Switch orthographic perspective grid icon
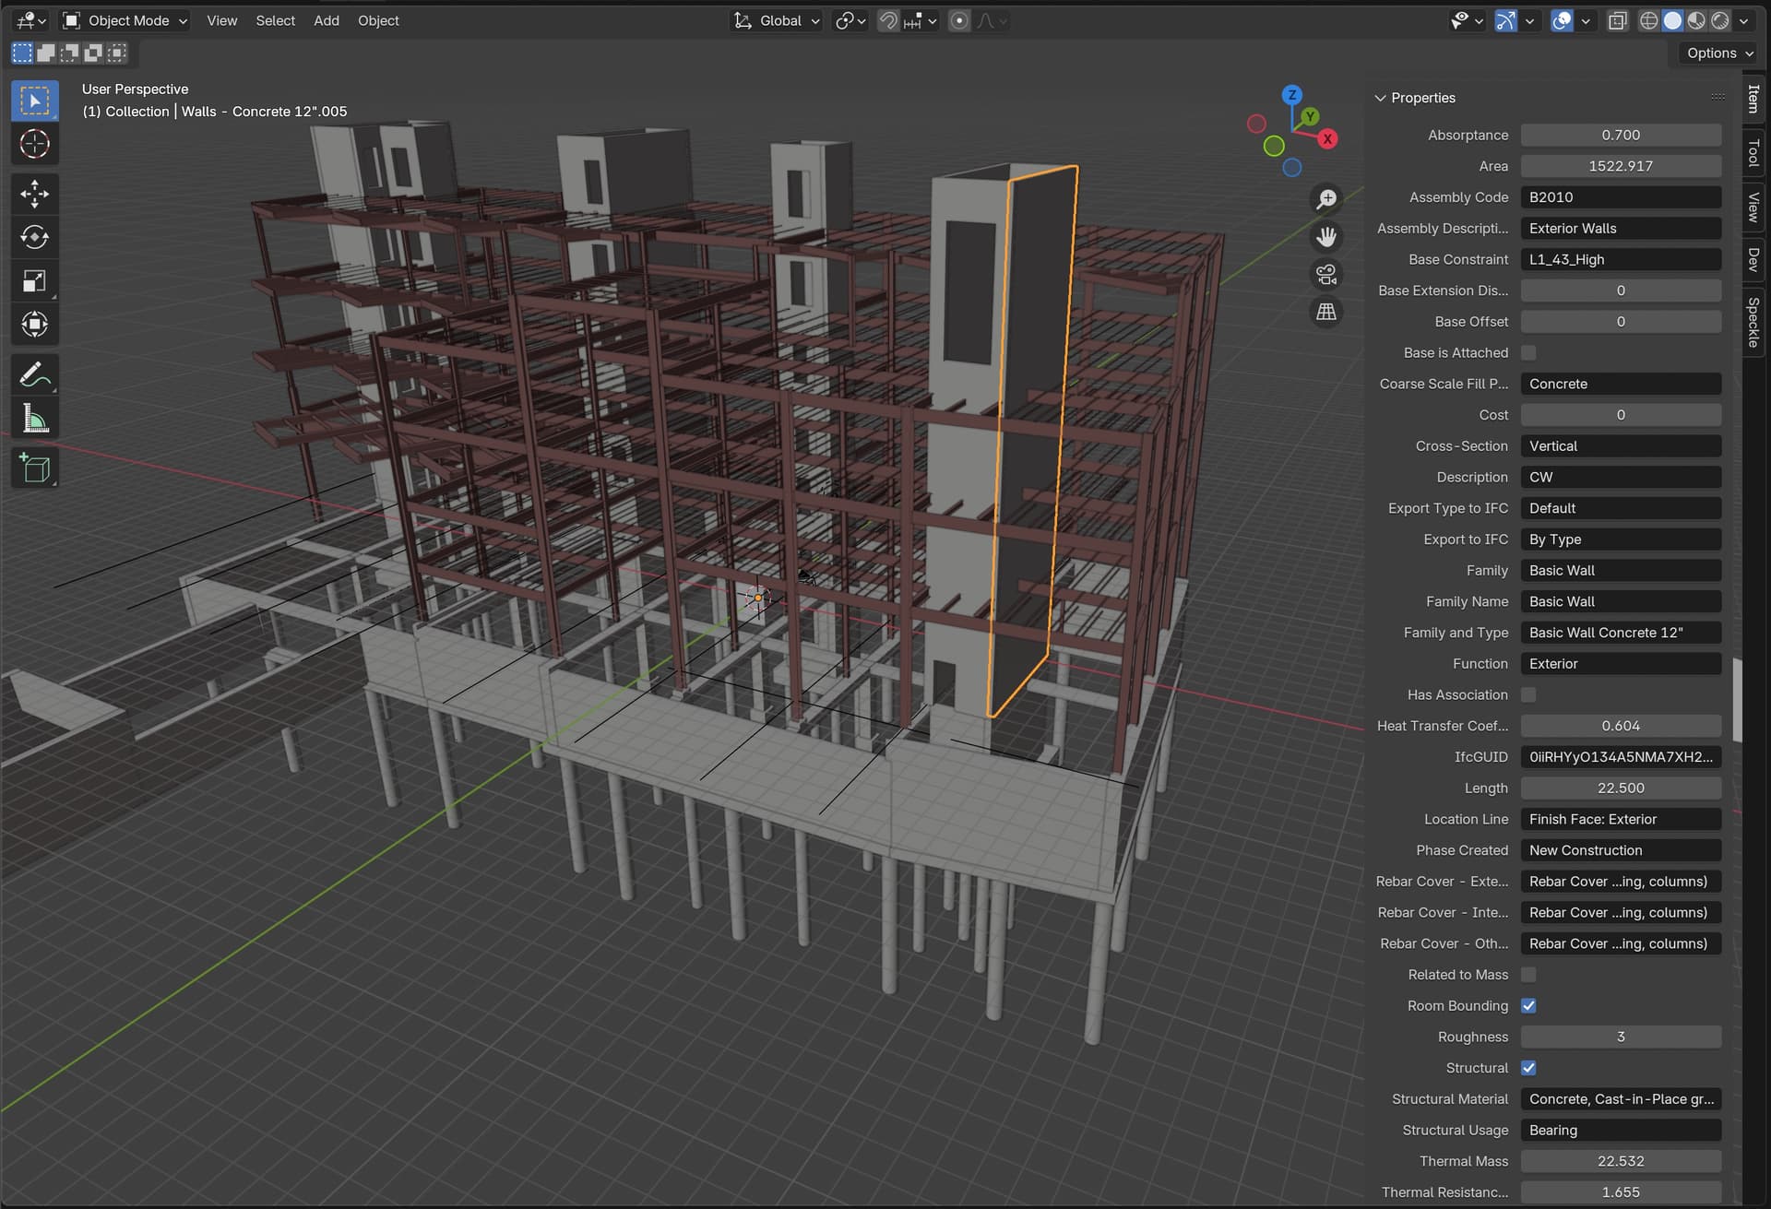1771x1209 pixels. pyautogui.click(x=1325, y=312)
